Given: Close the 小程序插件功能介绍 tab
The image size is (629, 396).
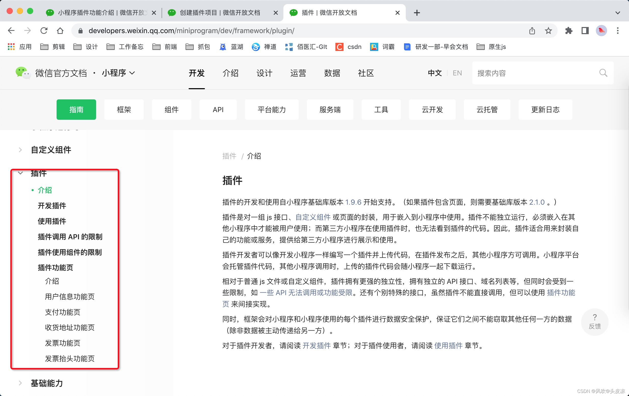Looking at the screenshot, I should pyautogui.click(x=154, y=13).
